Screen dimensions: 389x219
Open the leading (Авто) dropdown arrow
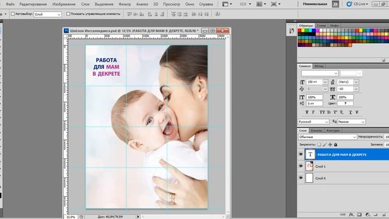pyautogui.click(x=356, y=82)
